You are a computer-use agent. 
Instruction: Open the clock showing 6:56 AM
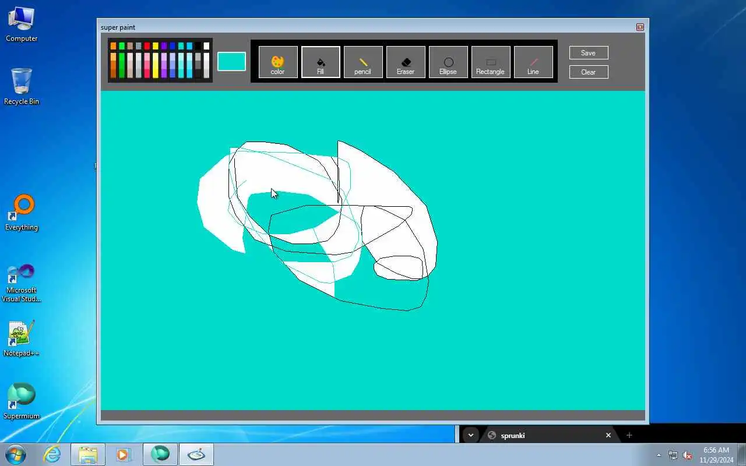tap(716, 455)
